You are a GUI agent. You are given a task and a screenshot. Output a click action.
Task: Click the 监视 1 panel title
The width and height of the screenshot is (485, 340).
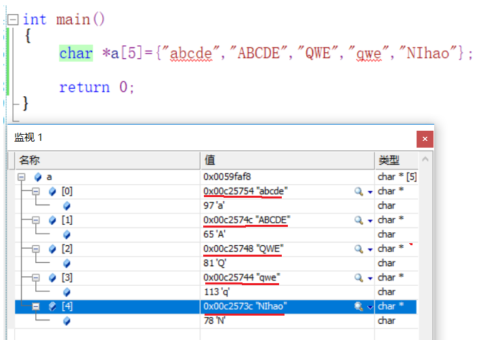tap(28, 137)
